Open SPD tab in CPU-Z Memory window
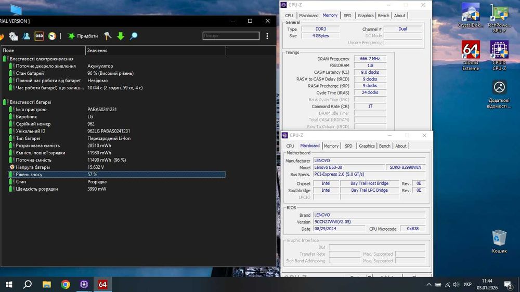Image resolution: width=520 pixels, height=292 pixels. point(347,16)
